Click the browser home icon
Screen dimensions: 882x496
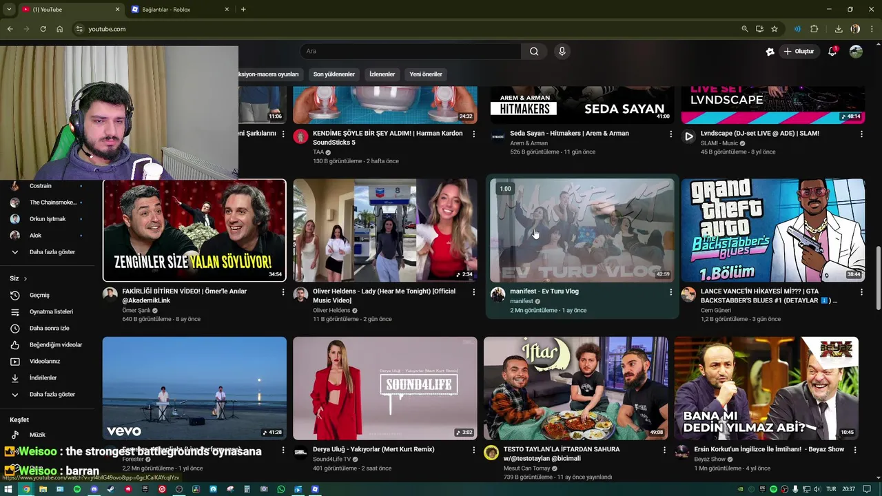tap(60, 29)
